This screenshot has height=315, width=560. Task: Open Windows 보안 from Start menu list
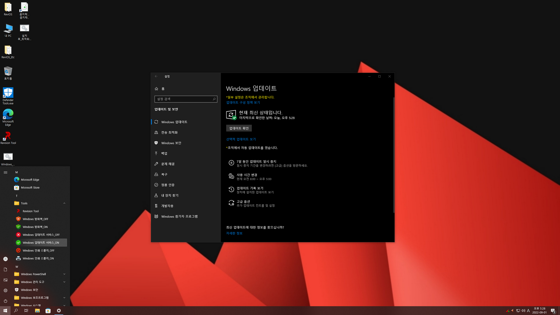coord(40,290)
